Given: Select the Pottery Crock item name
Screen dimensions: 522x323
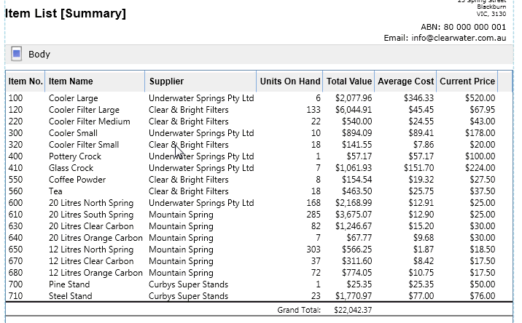Looking at the screenshot, I should tap(75, 156).
